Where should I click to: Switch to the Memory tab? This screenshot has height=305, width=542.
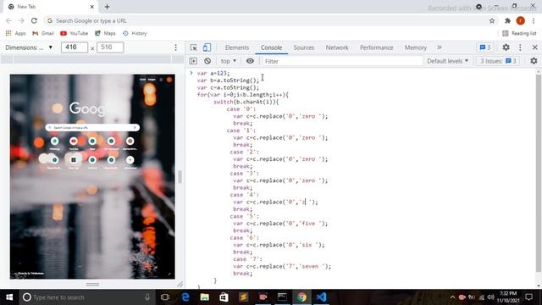(416, 47)
